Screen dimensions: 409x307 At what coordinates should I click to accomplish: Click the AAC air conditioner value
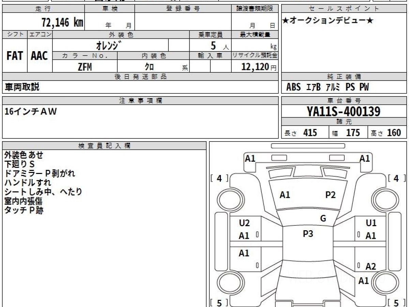[40, 56]
